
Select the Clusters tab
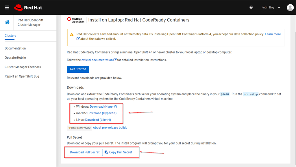coord(10,36)
